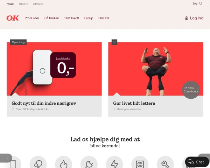
Task: Click the Log ind button
Action: point(194,18)
